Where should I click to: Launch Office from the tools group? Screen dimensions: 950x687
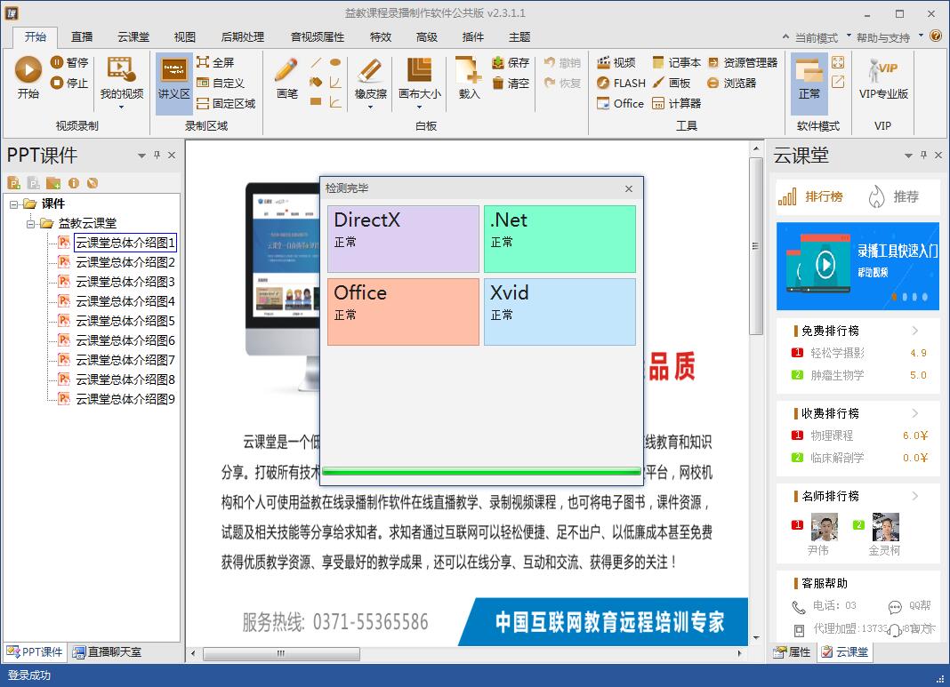point(620,103)
